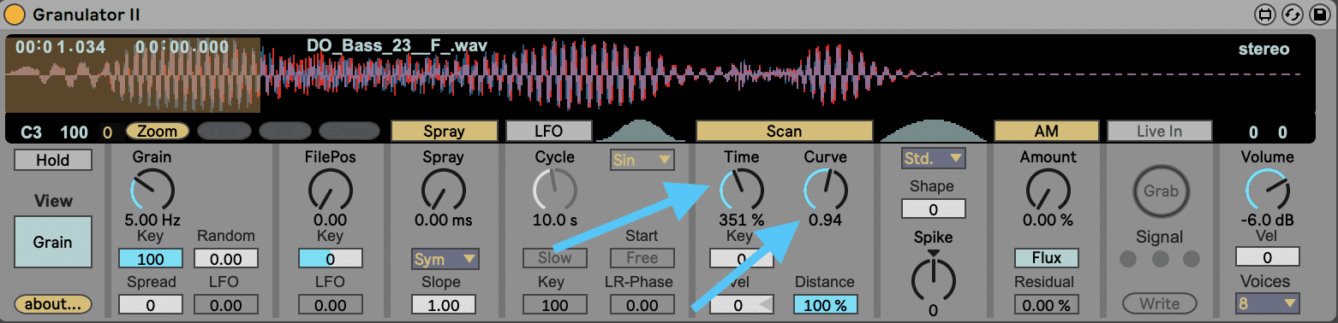Click the Spike knob
This screenshot has height=323, width=1338.
(933, 278)
